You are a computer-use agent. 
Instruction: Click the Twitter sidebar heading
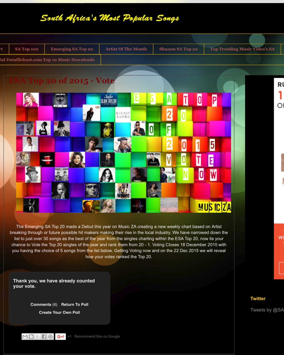[258, 298]
